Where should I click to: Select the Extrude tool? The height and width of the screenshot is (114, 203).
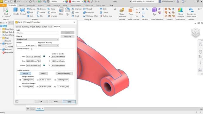[16, 11]
